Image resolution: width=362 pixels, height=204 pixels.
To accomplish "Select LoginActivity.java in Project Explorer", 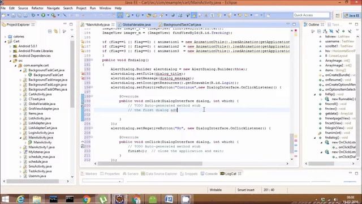I will pyautogui.click(x=41, y=133).
